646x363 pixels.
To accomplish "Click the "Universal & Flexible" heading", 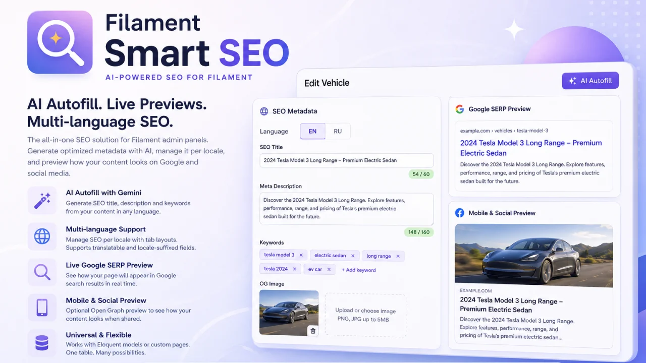I will (98, 335).
